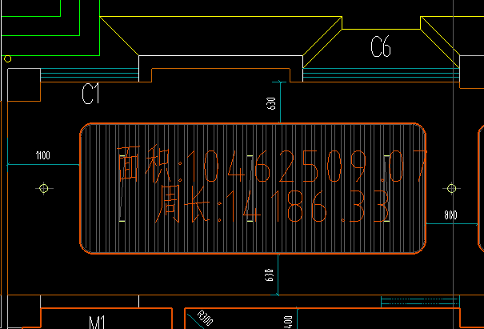Select the 400 dimension at the bottom
The height and width of the screenshot is (329, 484).
[288, 323]
